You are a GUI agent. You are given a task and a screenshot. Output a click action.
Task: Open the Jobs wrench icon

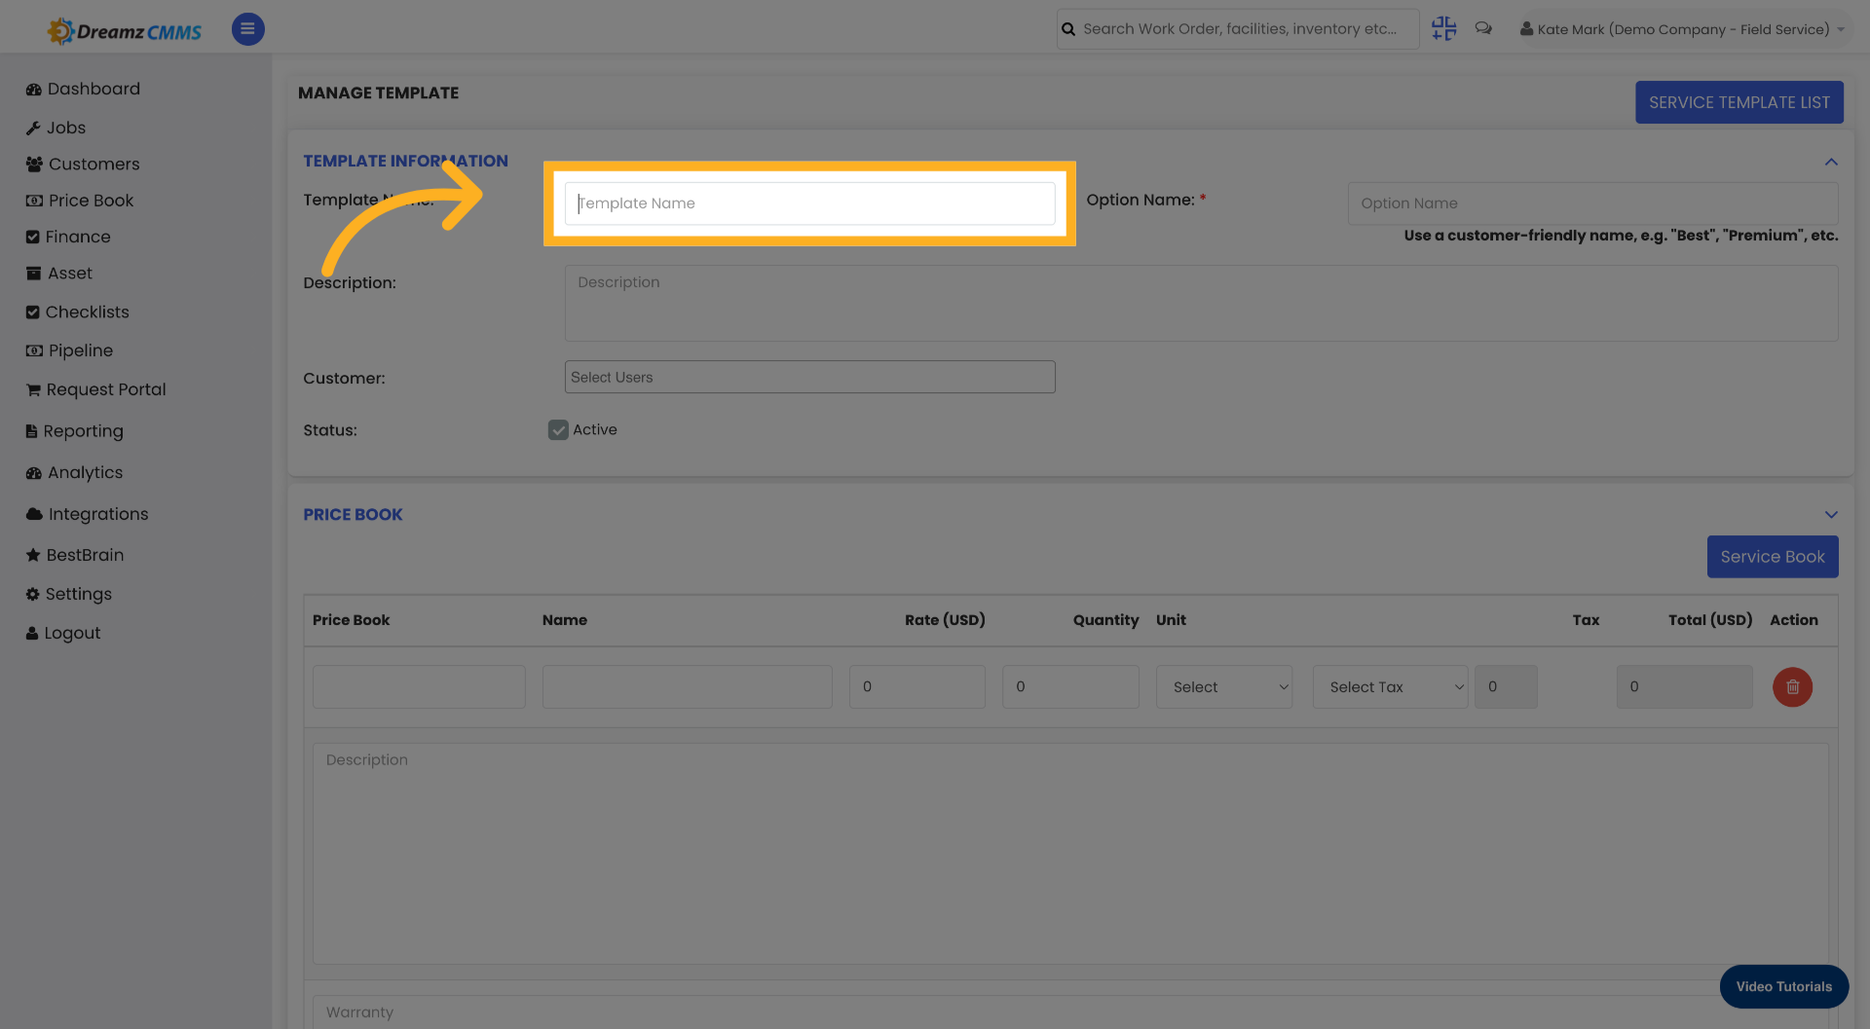[x=33, y=128]
